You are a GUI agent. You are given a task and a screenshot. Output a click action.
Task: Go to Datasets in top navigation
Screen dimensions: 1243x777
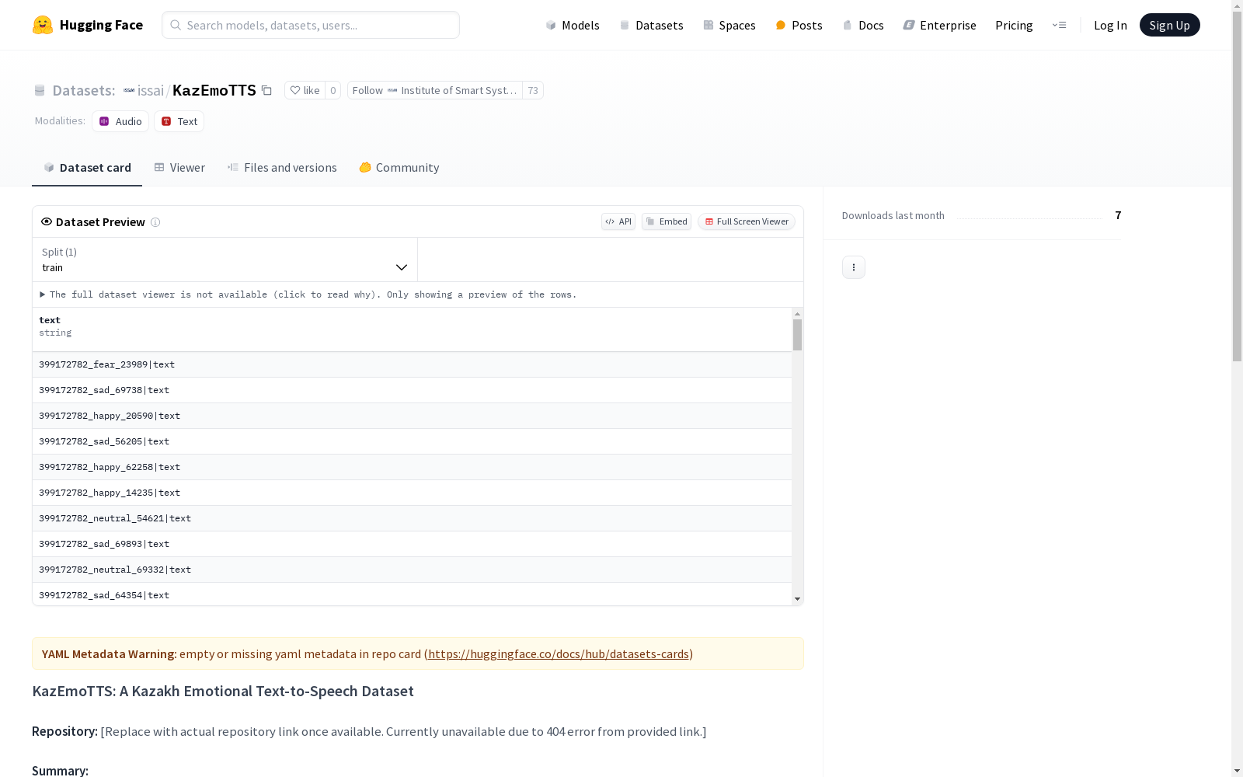[651, 25]
